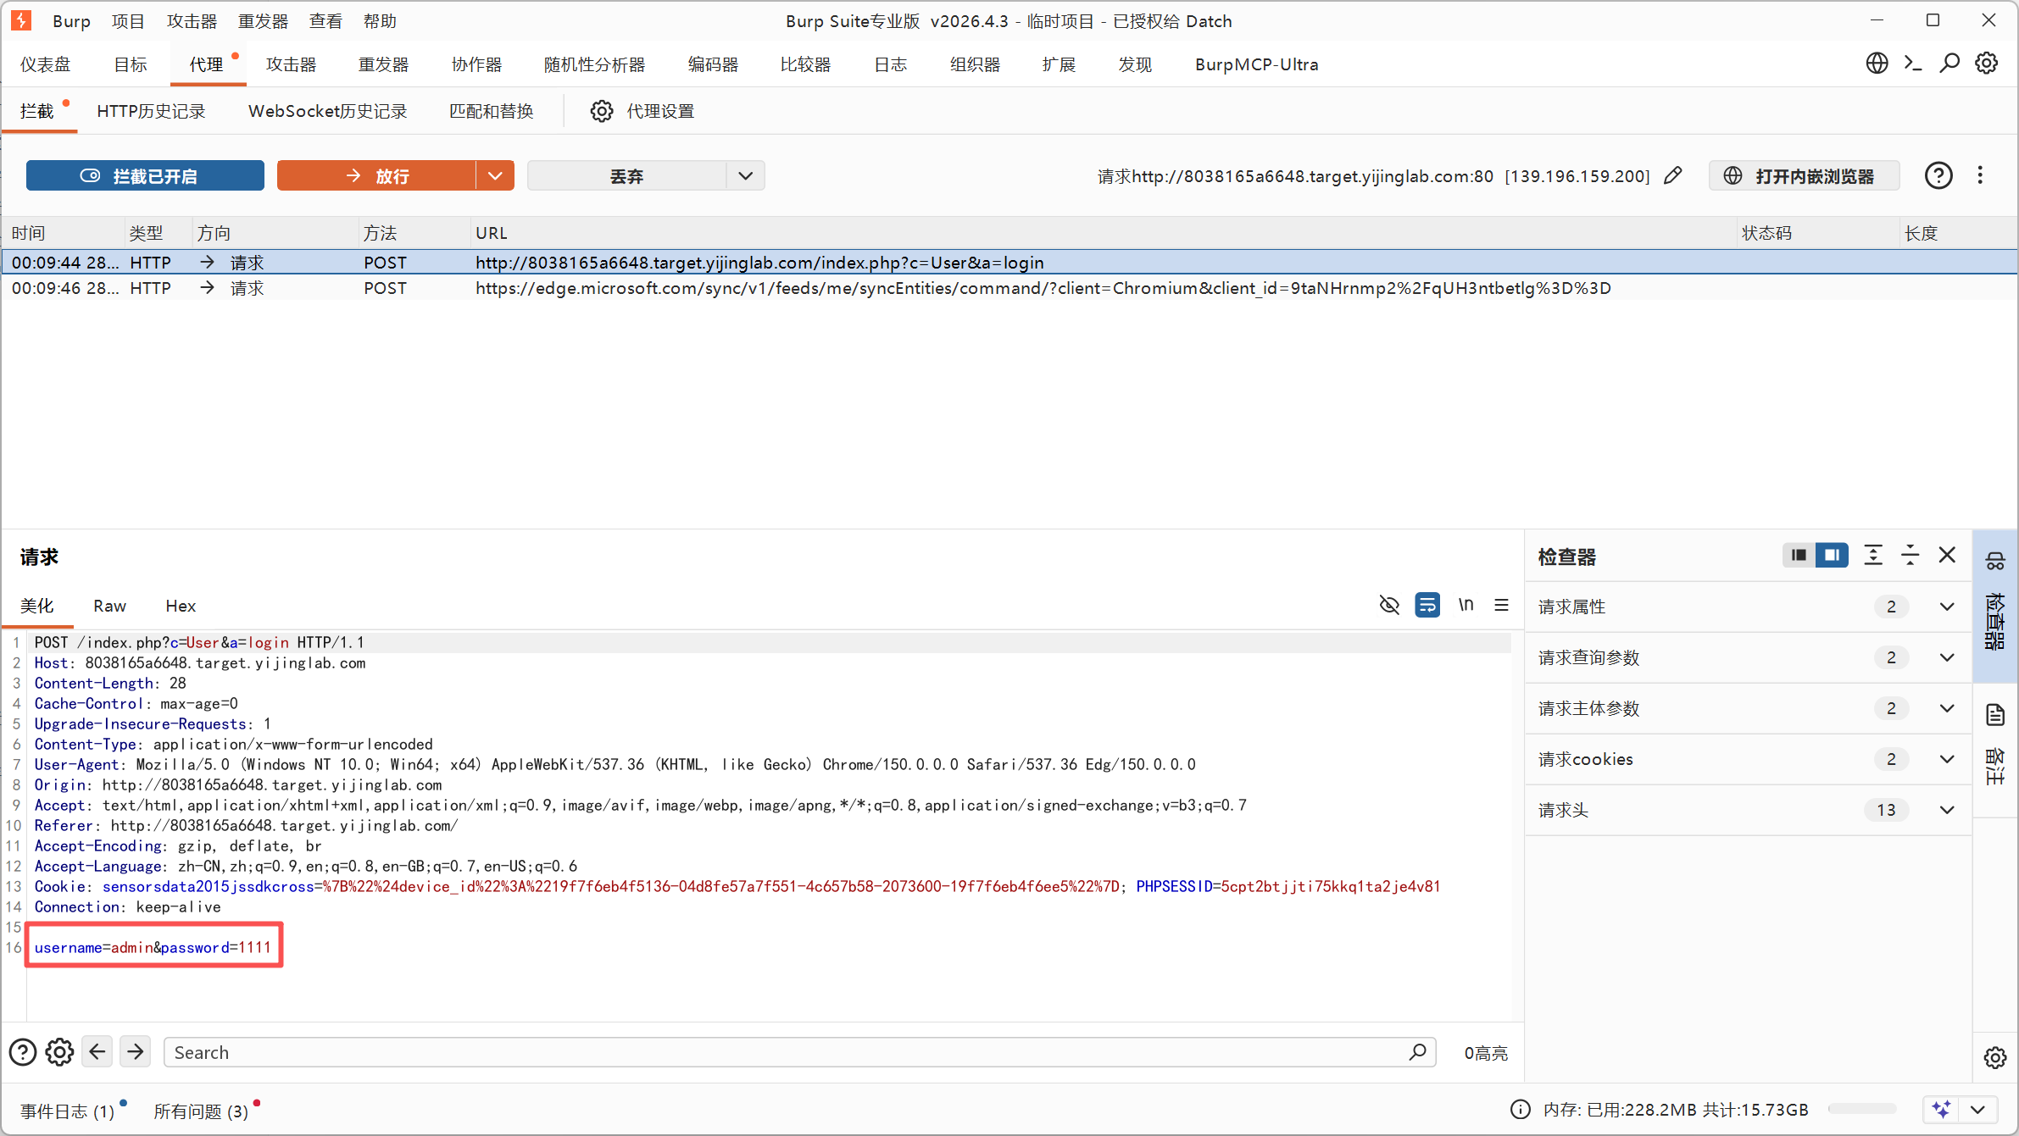Open the WebSocket历史记录 sub-tab
The width and height of the screenshot is (2019, 1136).
coord(327,111)
